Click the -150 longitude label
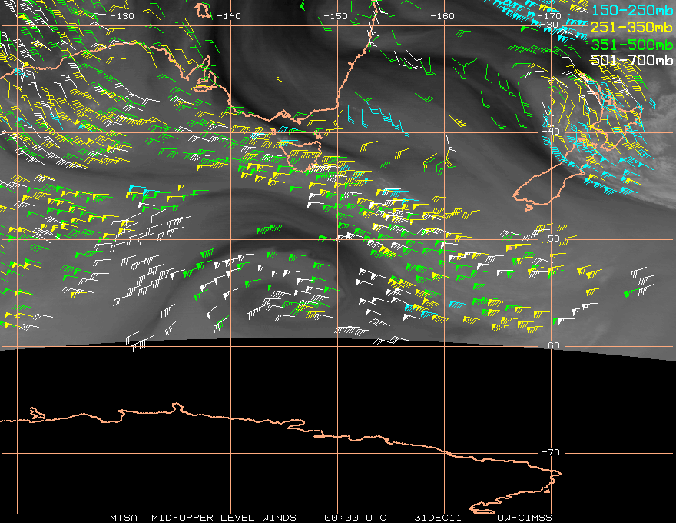676x523 pixels. coord(336,16)
